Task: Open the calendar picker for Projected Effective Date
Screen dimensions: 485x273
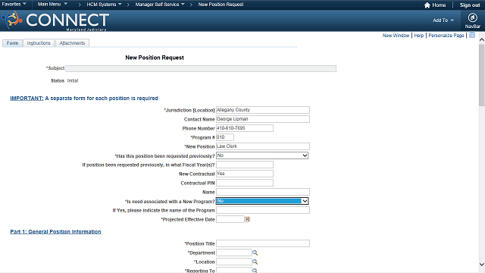Action: 248,219
